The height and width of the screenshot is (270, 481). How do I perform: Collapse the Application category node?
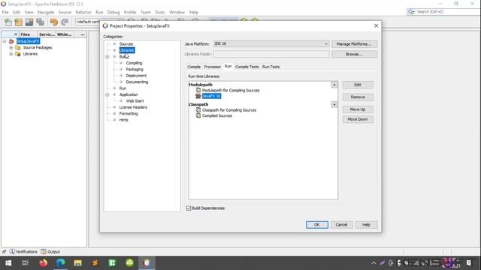(107, 94)
